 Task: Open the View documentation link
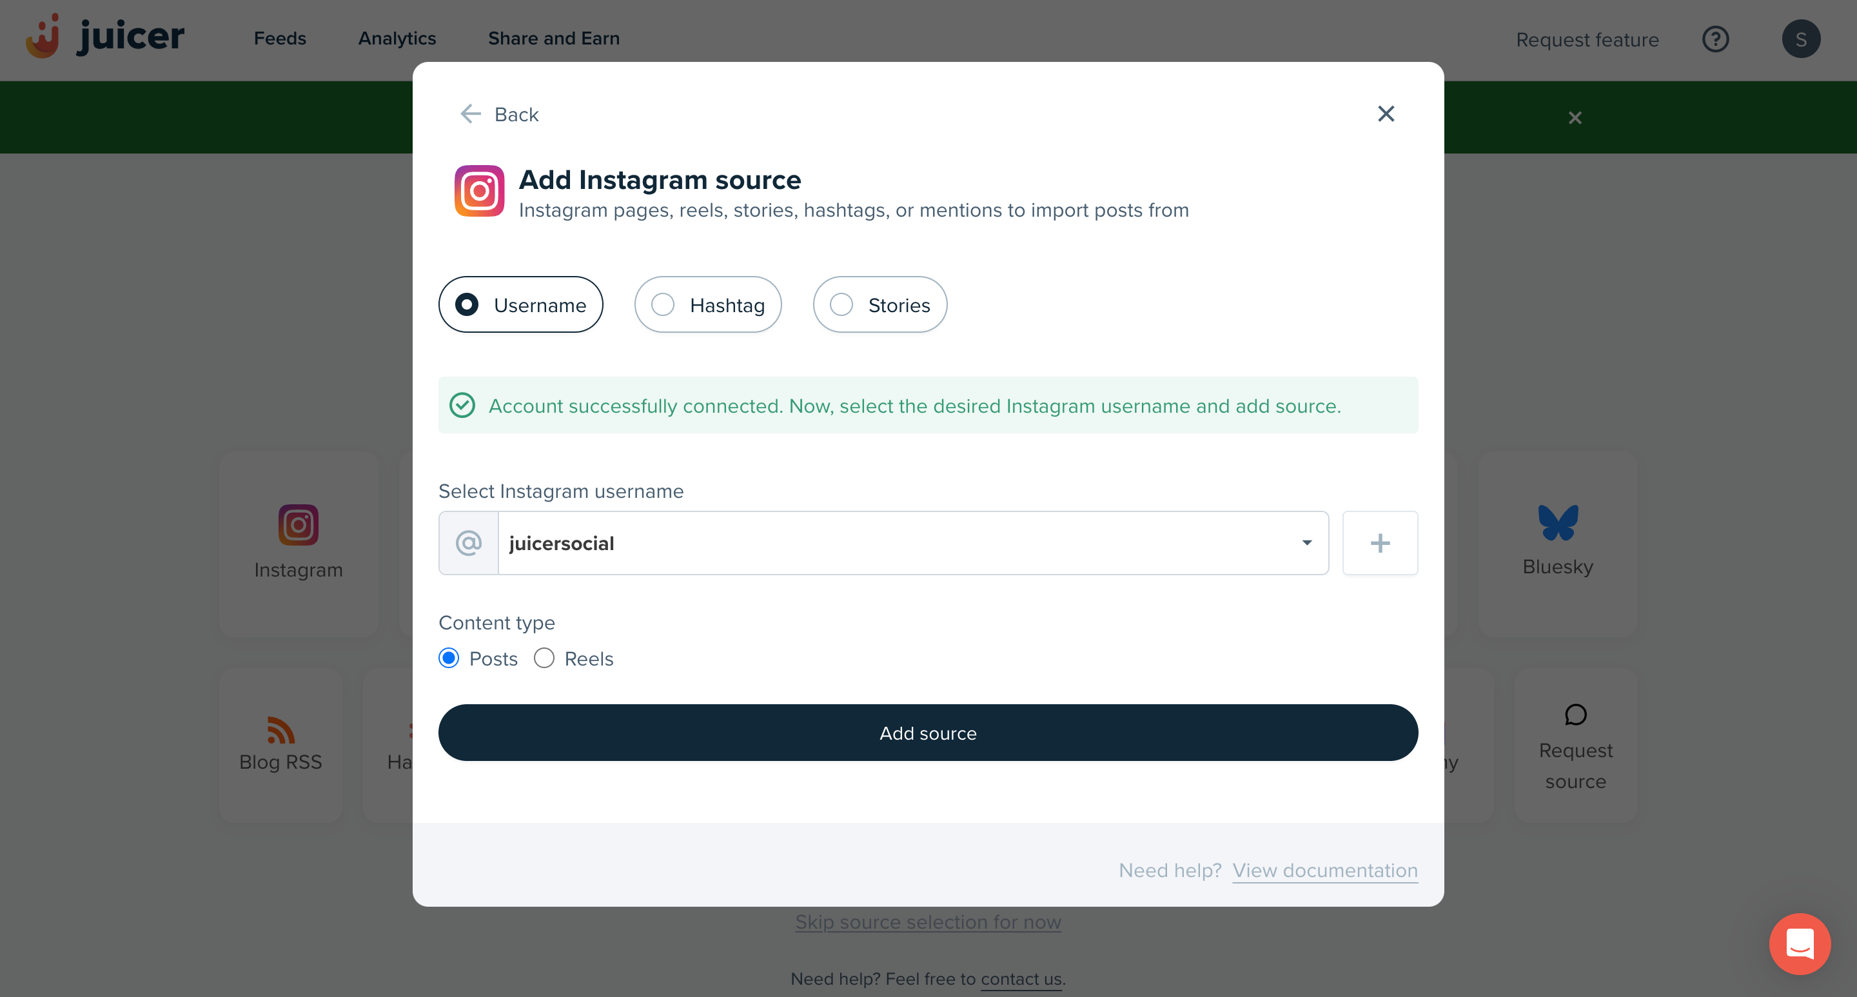pos(1324,870)
